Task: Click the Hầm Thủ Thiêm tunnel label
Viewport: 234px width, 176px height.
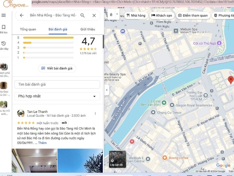Action: point(222,58)
